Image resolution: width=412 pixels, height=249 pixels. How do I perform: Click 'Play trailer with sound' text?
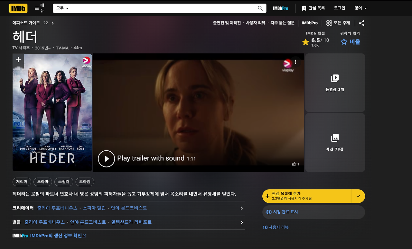pyautogui.click(x=151, y=158)
